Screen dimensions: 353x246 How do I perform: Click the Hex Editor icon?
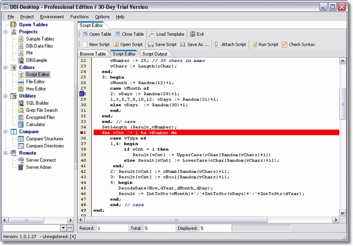coord(21,89)
